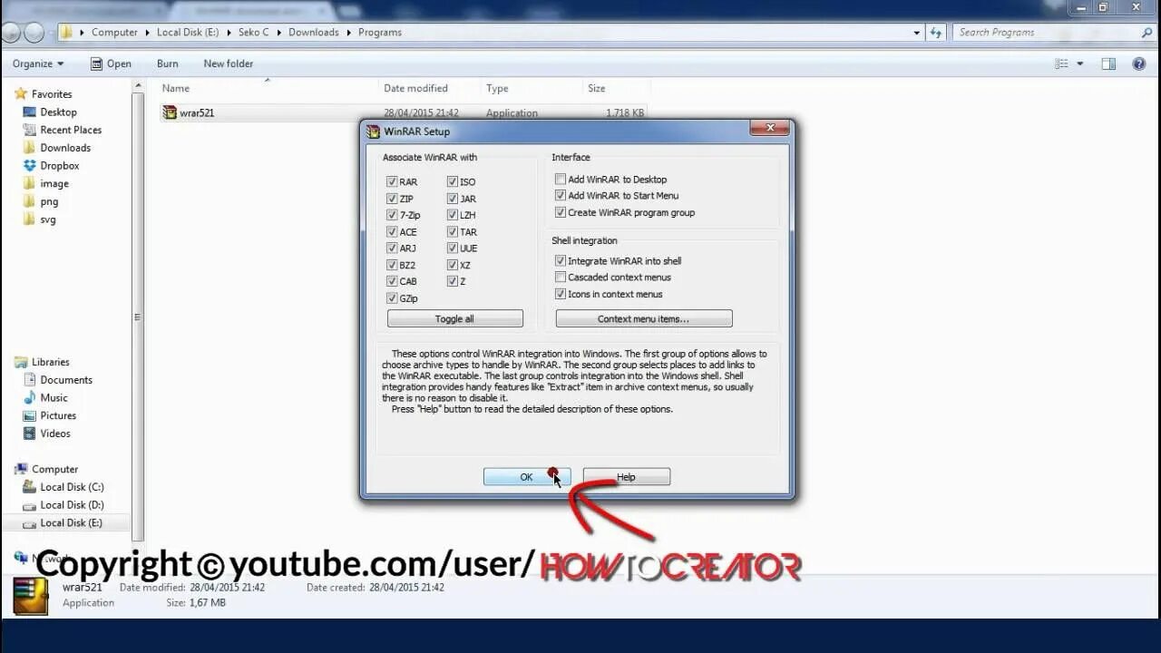Toggle the ACE checkbox
Viewport: 1161px width, 653px height.
tap(392, 231)
